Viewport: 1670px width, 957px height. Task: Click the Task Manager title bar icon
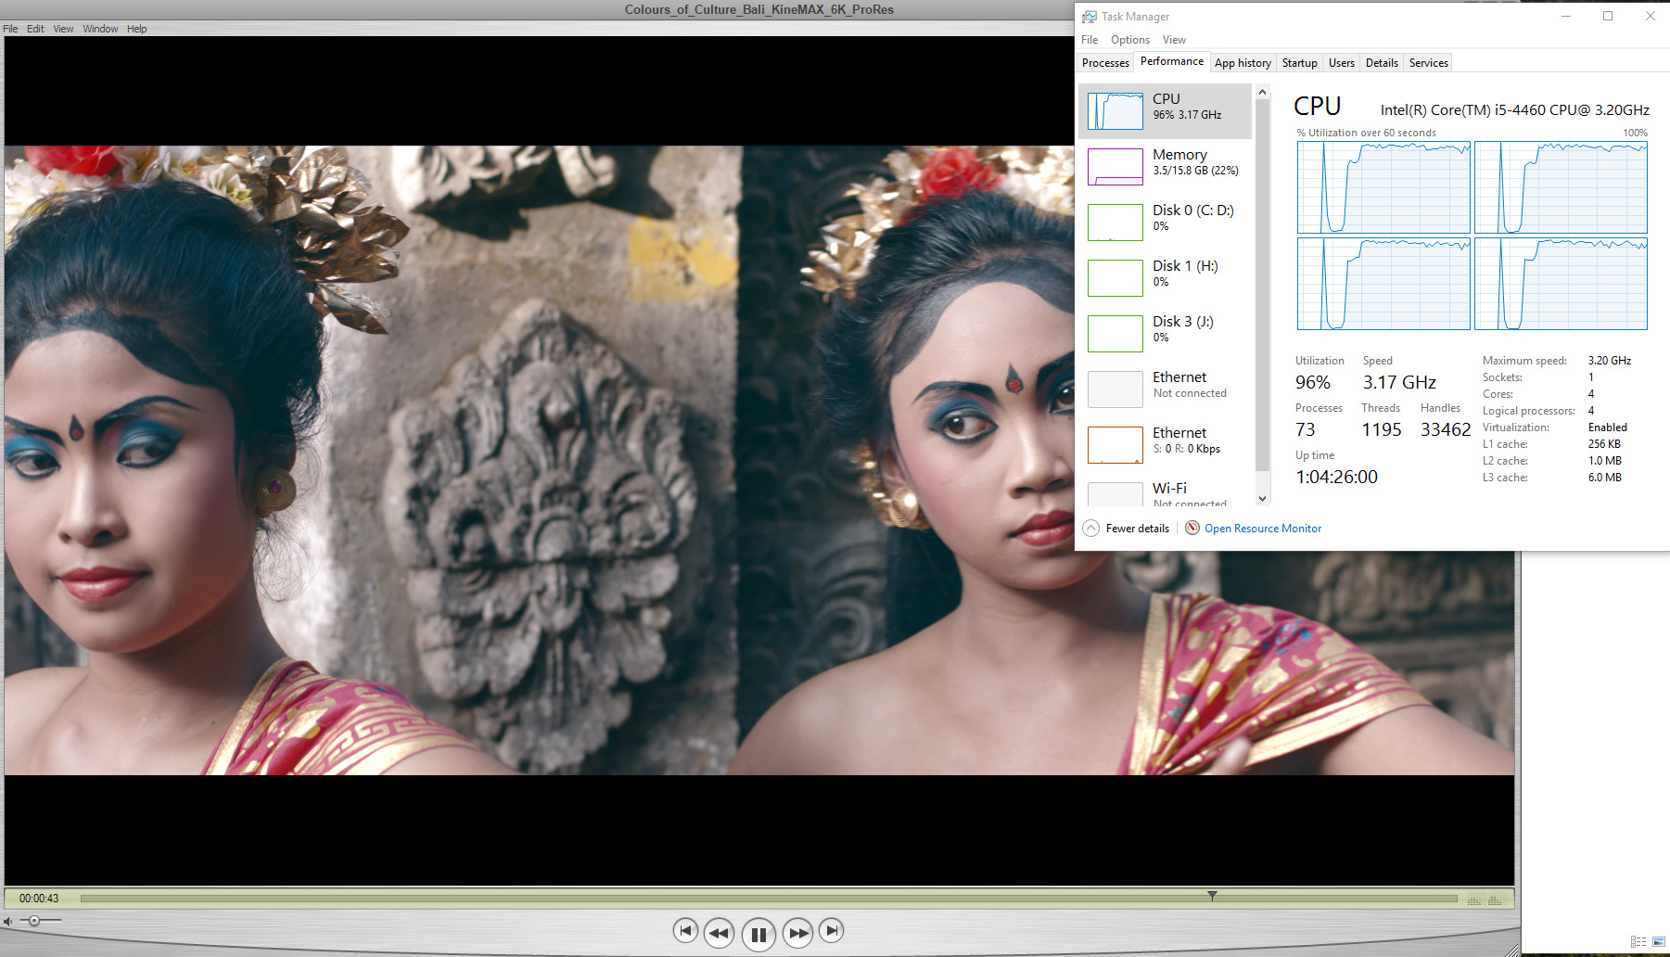click(1089, 17)
